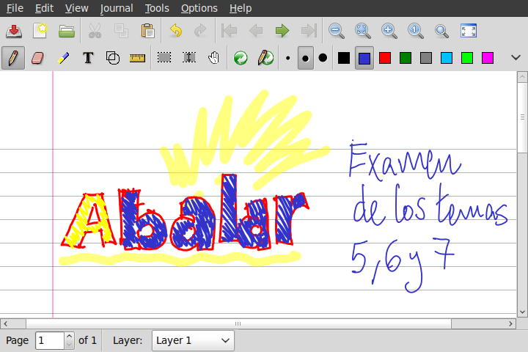Go to the first page
Image resolution: width=528 pixels, height=352 pixels.
tap(230, 31)
